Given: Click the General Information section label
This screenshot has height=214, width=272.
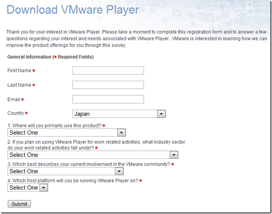Looking at the screenshot, I should tap(50, 57).
